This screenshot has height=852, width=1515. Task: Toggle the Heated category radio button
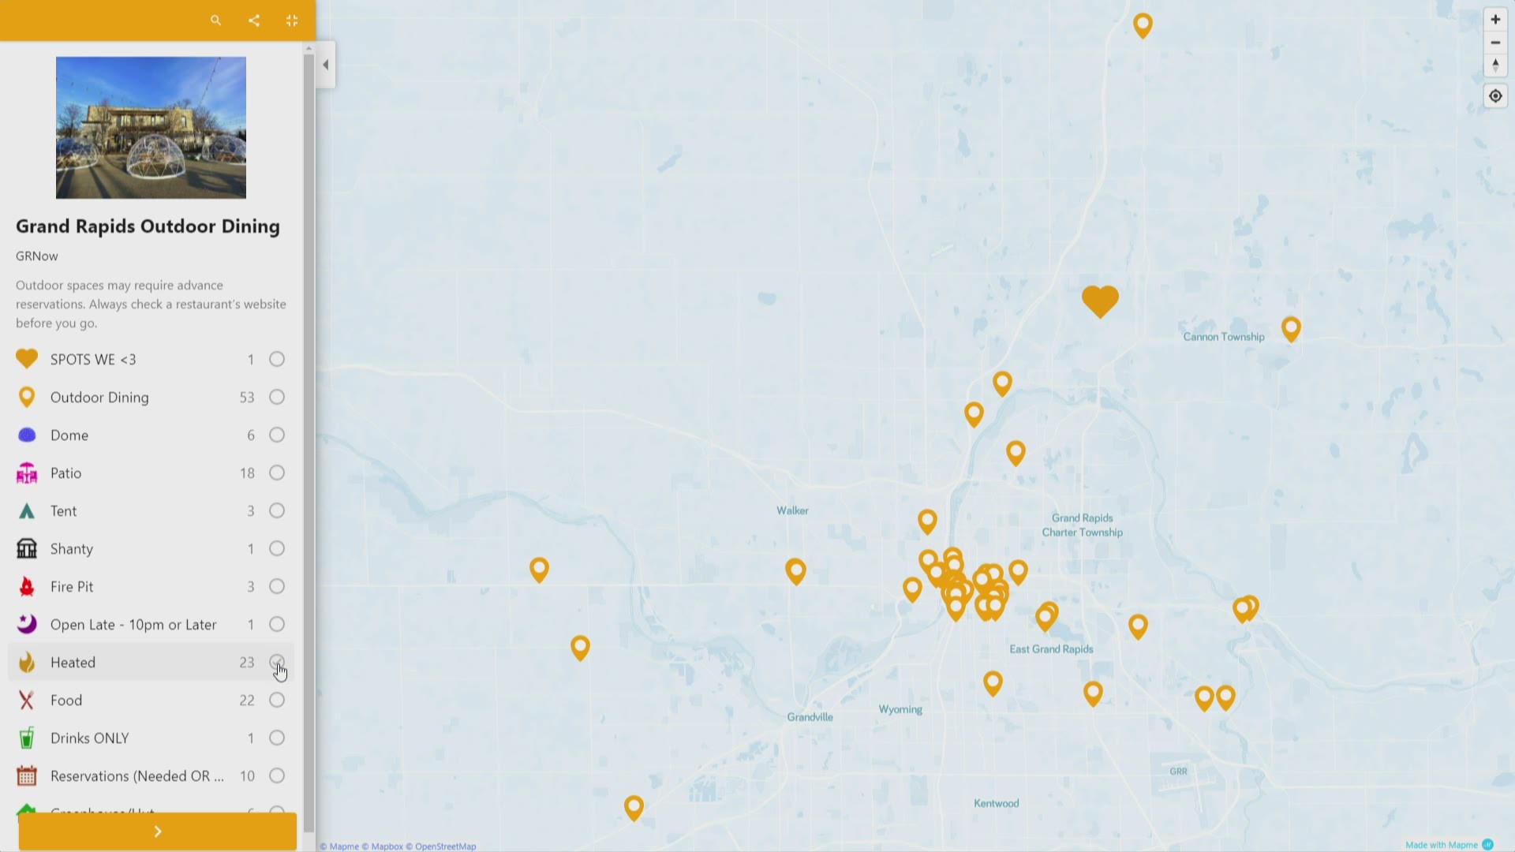[275, 660]
